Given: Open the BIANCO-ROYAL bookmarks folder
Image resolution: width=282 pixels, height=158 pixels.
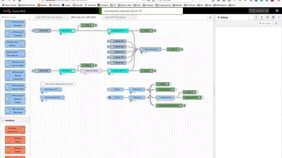Looking at the screenshot, I should (x=27, y=5).
